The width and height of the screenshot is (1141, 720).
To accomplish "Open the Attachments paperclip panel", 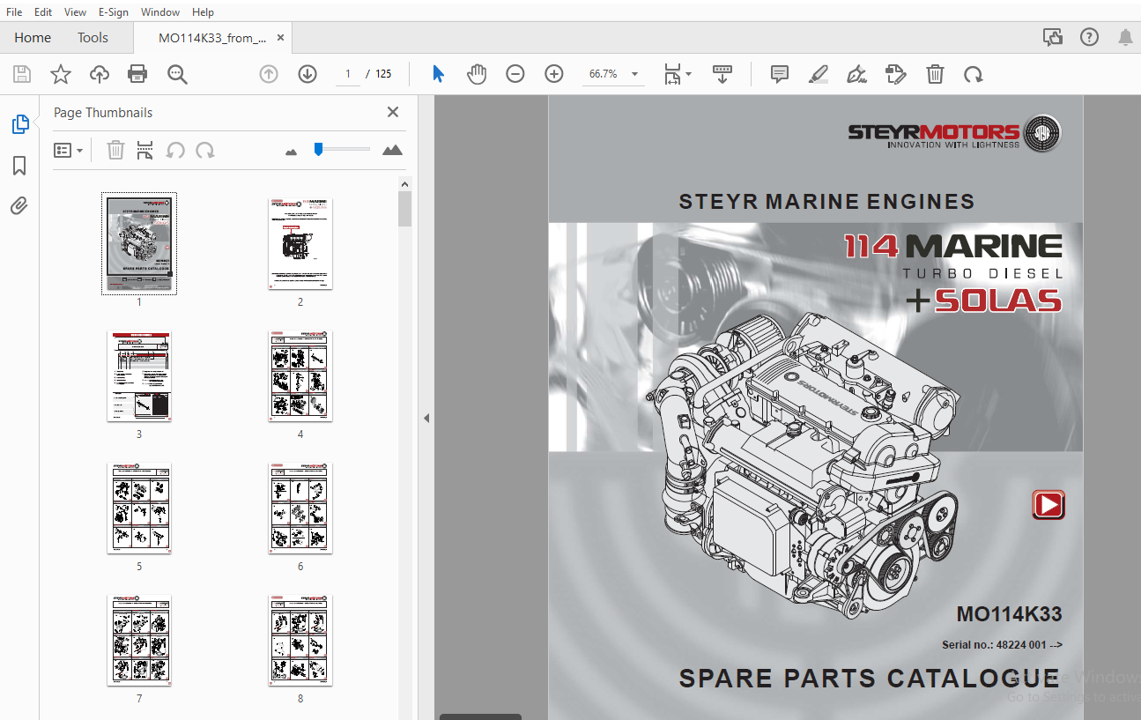I will [19, 206].
